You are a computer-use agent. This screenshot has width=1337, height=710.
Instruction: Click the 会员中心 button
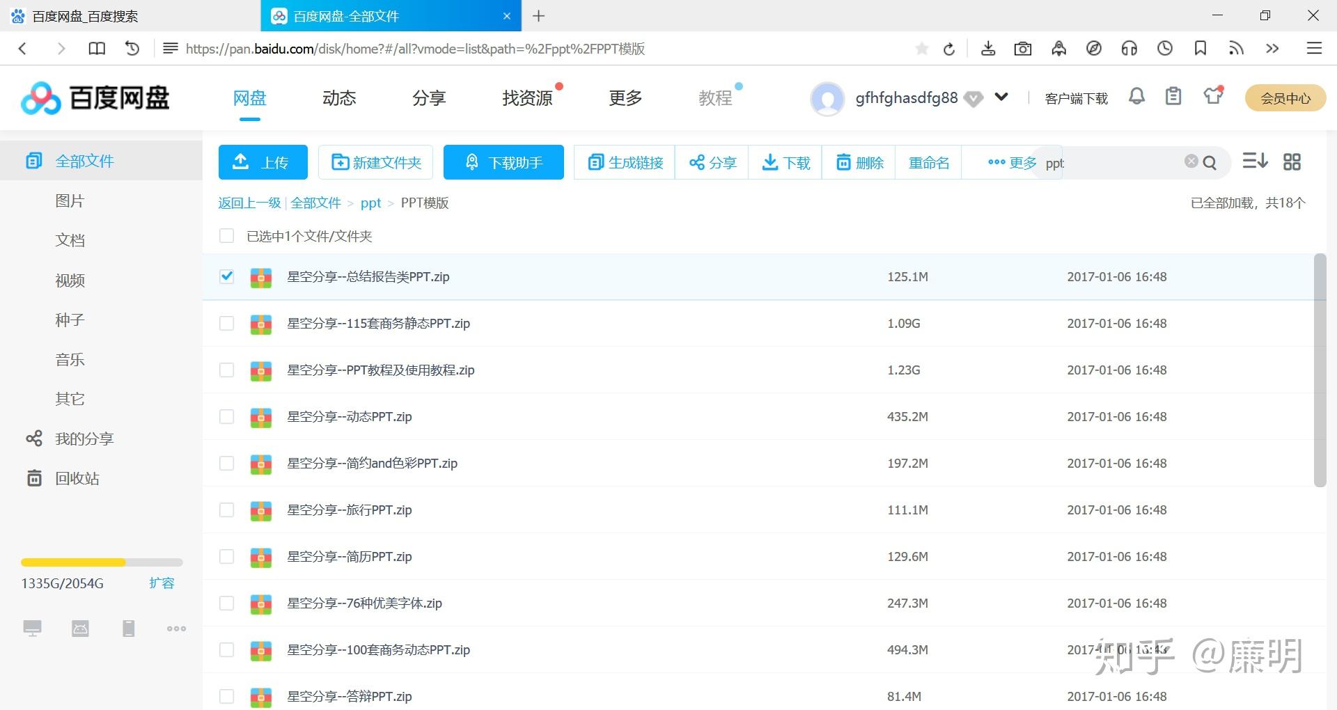tap(1285, 98)
